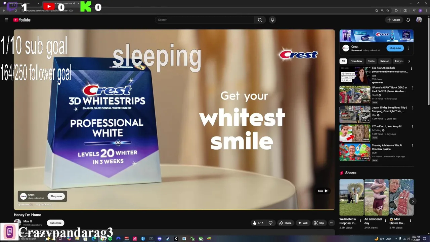
Task: Open options for IBM procurement ad
Action: [412, 68]
